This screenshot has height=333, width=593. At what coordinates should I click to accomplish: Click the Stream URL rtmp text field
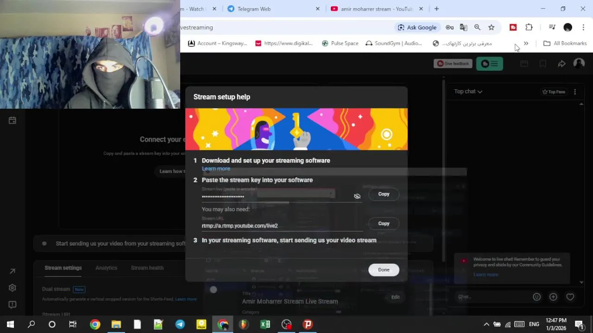click(282, 226)
